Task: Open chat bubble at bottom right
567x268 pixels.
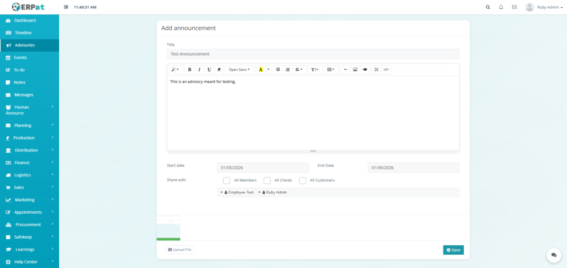Action: [x=553, y=255]
